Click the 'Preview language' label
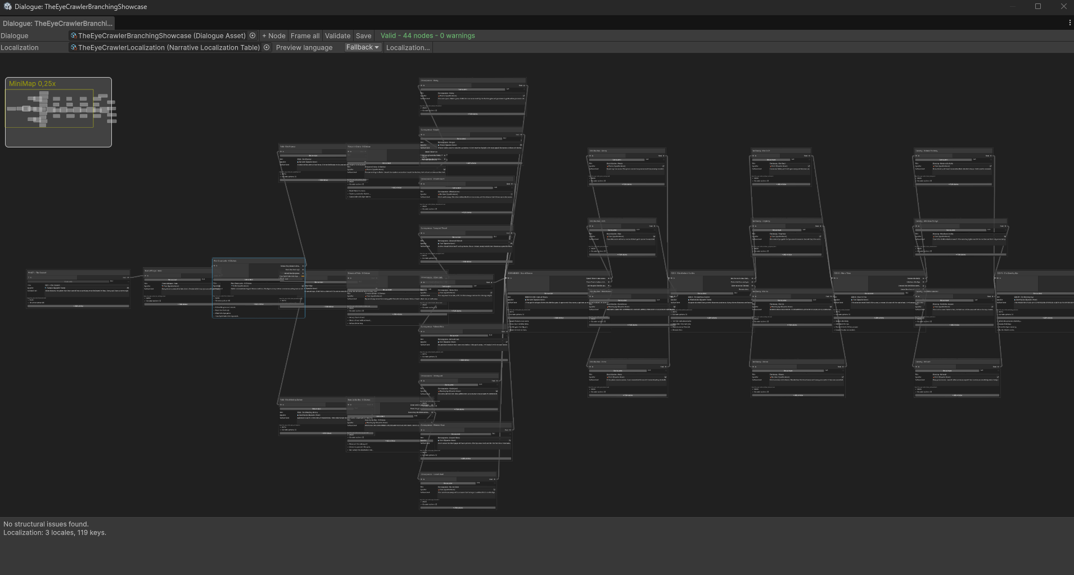 tap(304, 48)
